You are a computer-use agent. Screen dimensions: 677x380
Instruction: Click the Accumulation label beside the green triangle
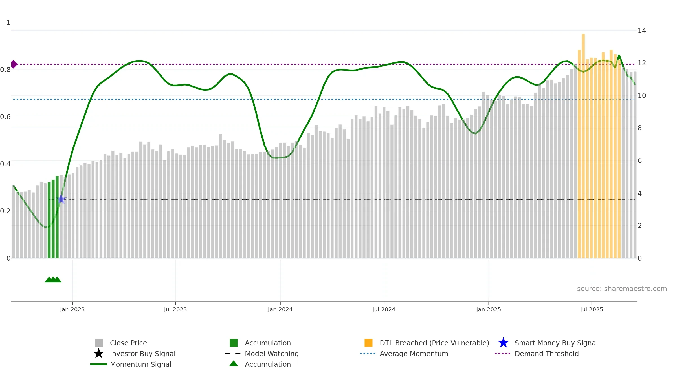tap(268, 364)
